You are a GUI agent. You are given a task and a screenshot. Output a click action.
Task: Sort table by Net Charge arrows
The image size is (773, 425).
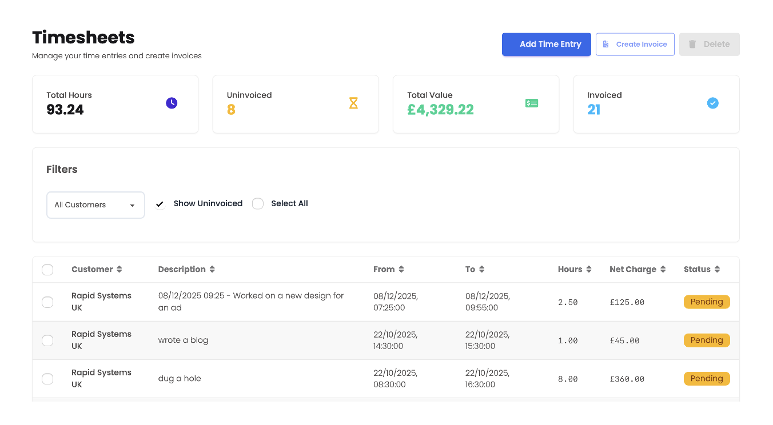coord(663,270)
